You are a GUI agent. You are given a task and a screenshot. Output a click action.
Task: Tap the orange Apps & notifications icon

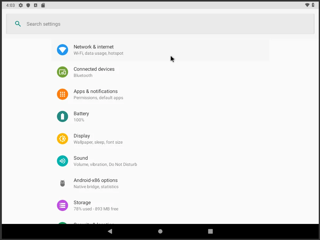click(x=63, y=94)
